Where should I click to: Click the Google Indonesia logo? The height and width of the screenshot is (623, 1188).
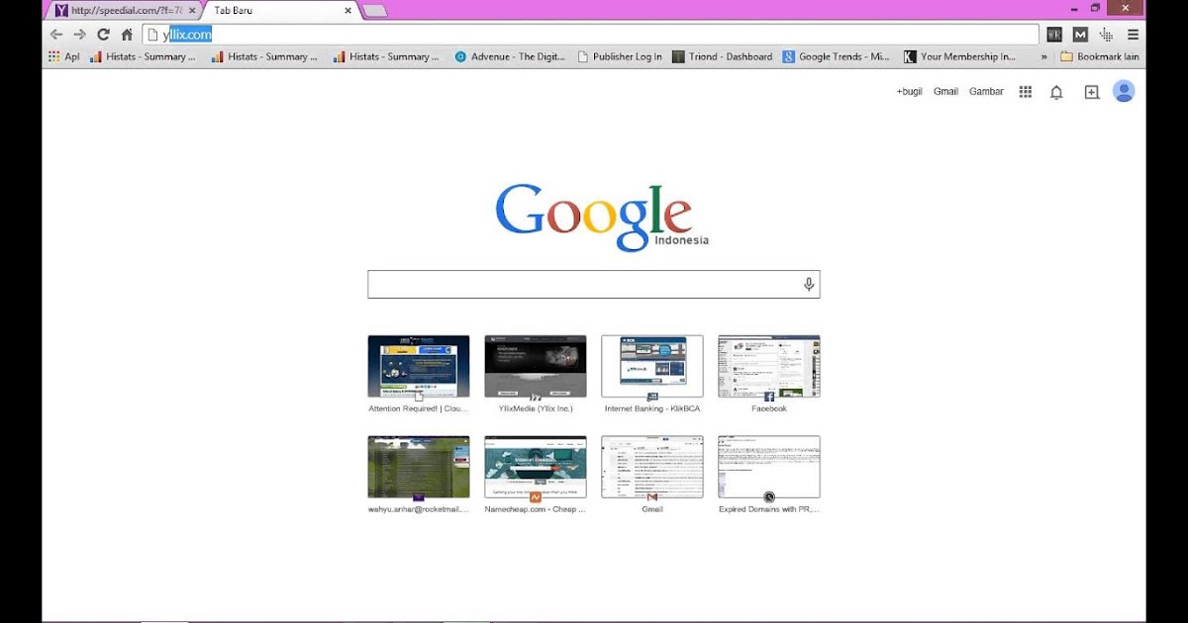601,217
